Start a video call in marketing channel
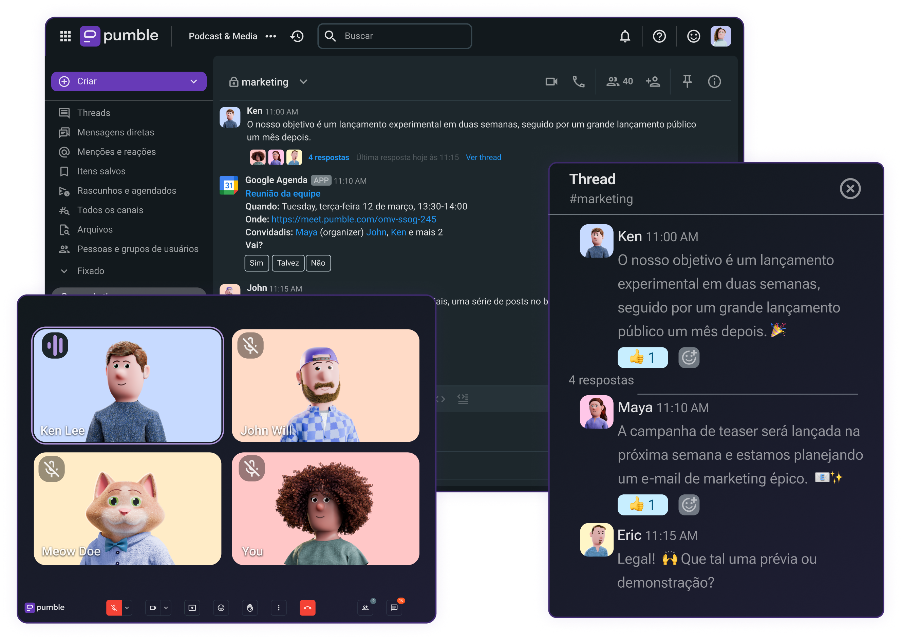The width and height of the screenshot is (901, 644). [551, 82]
